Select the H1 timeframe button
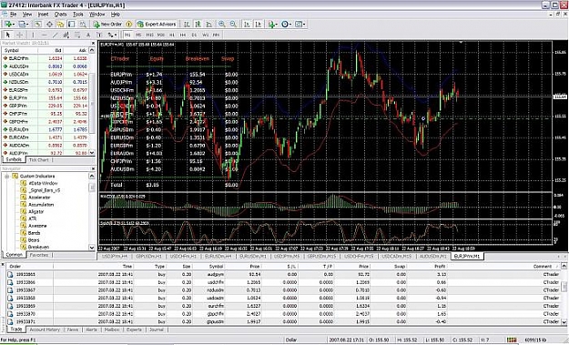Image resolution: width=569 pixels, height=345 pixels. [172, 35]
